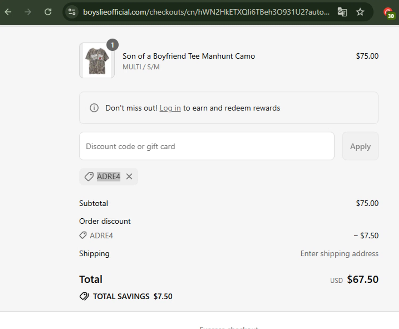The image size is (399, 329).
Task: Open the extension icon with badge 30
Action: coord(389,13)
